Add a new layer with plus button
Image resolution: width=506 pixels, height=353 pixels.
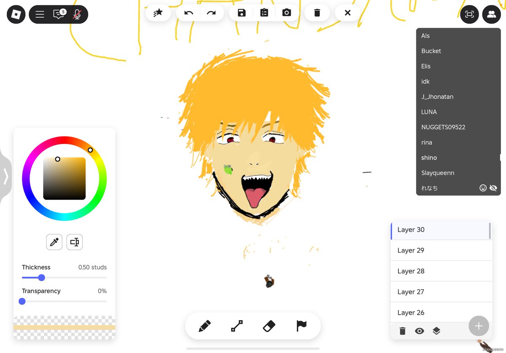[x=479, y=326]
